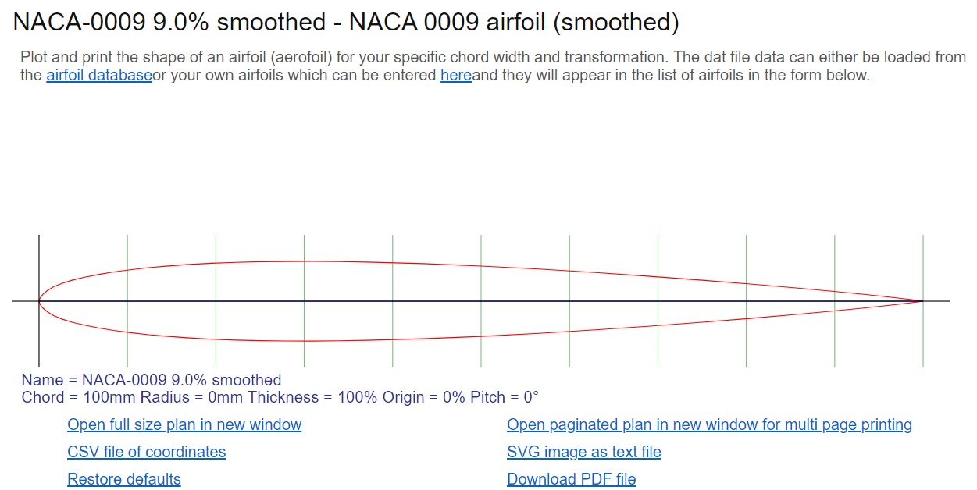The width and height of the screenshot is (977, 490).
Task: Click the description paragraph about plotting airfoils
Action: 492,66
